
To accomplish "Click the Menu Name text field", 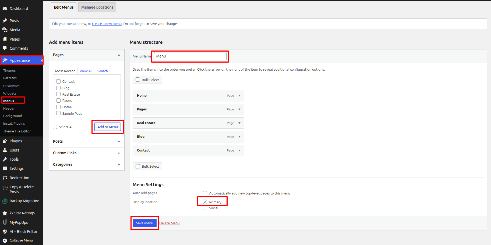I will [190, 56].
